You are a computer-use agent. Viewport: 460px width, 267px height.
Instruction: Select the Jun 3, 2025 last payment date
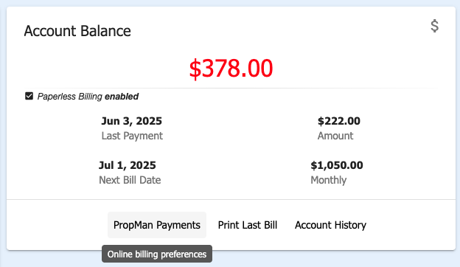click(131, 121)
